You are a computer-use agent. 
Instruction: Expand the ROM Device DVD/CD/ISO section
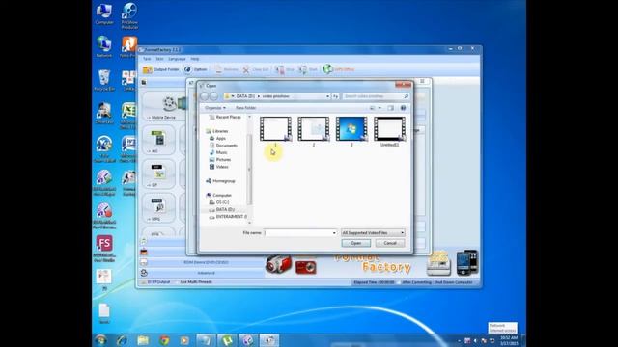(206, 262)
